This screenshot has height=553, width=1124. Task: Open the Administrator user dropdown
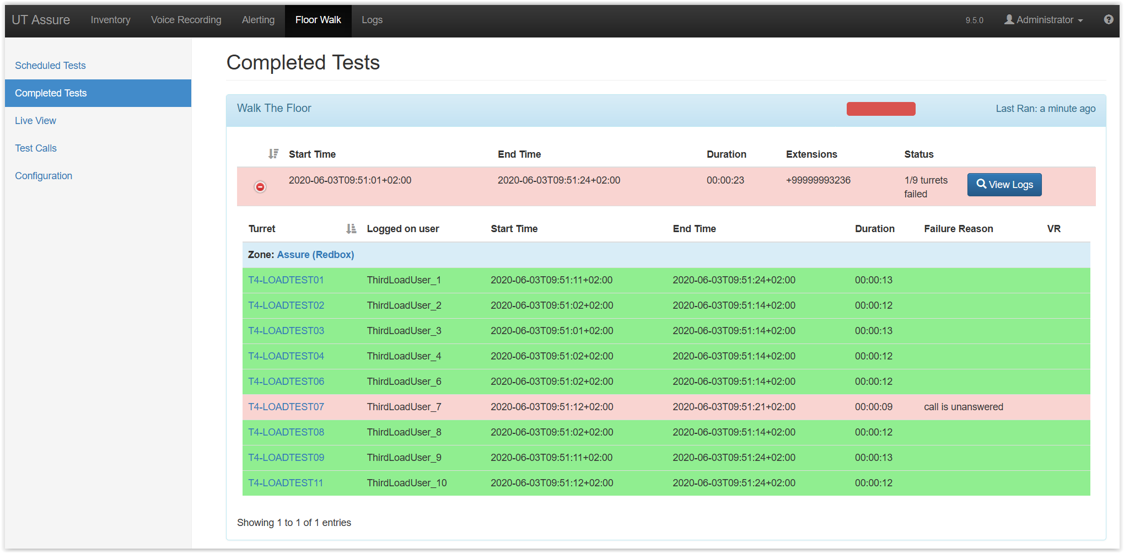[x=1044, y=20]
